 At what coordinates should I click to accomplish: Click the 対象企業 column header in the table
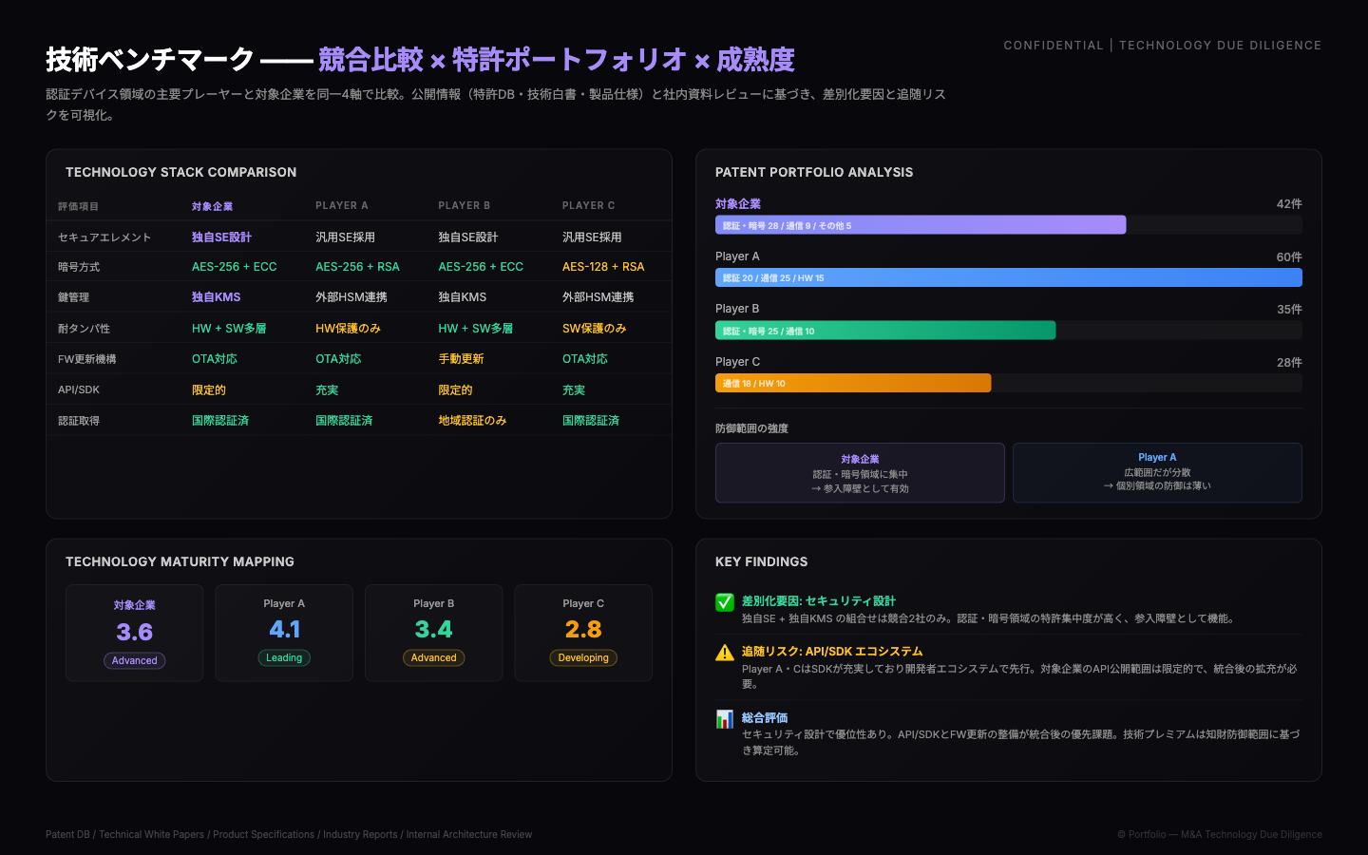212,206
